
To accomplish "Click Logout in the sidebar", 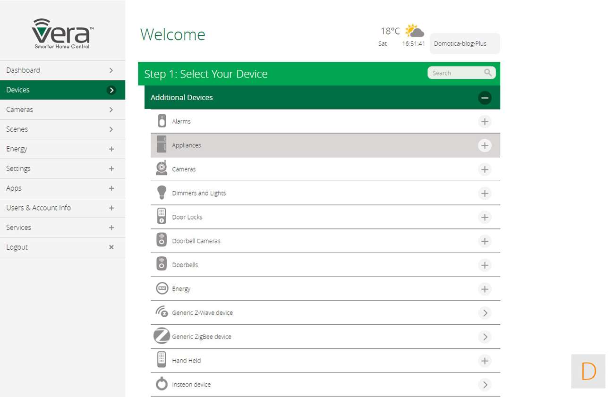I will 62,247.
